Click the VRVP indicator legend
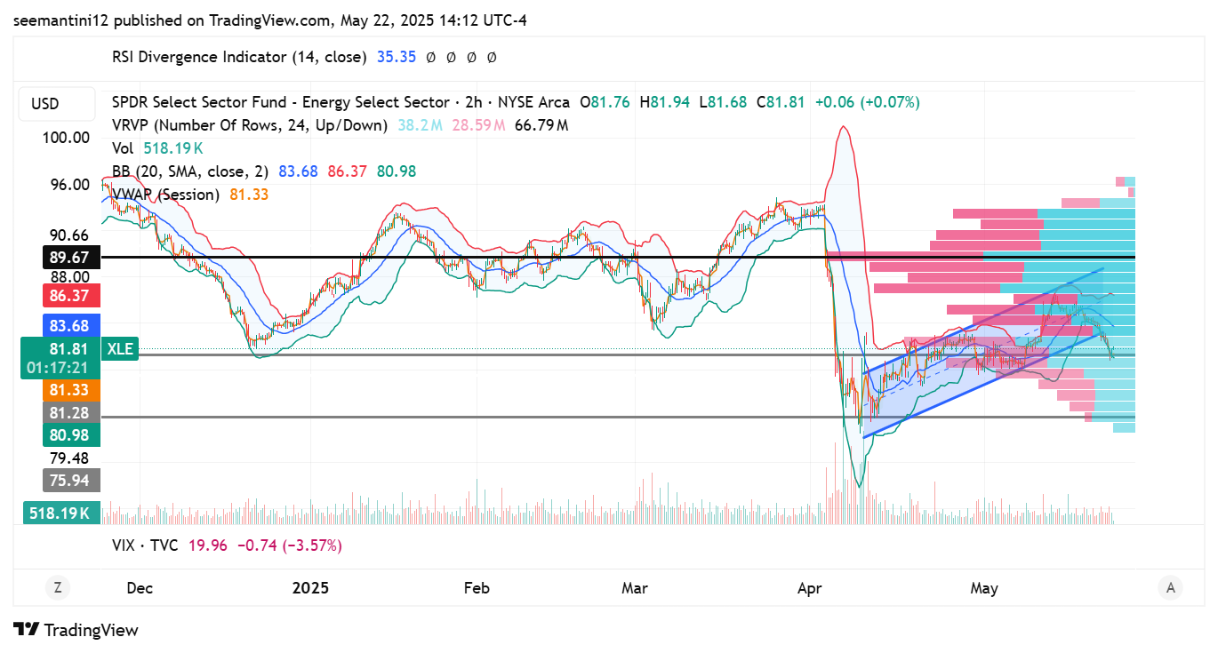1218x653 pixels. click(250, 125)
